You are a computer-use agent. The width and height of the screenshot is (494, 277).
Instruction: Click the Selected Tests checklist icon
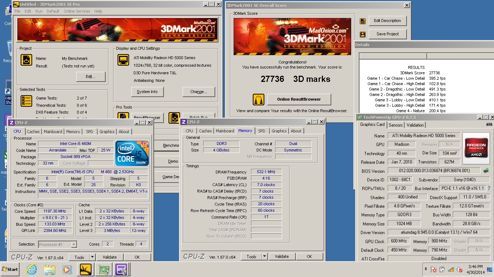(26, 101)
